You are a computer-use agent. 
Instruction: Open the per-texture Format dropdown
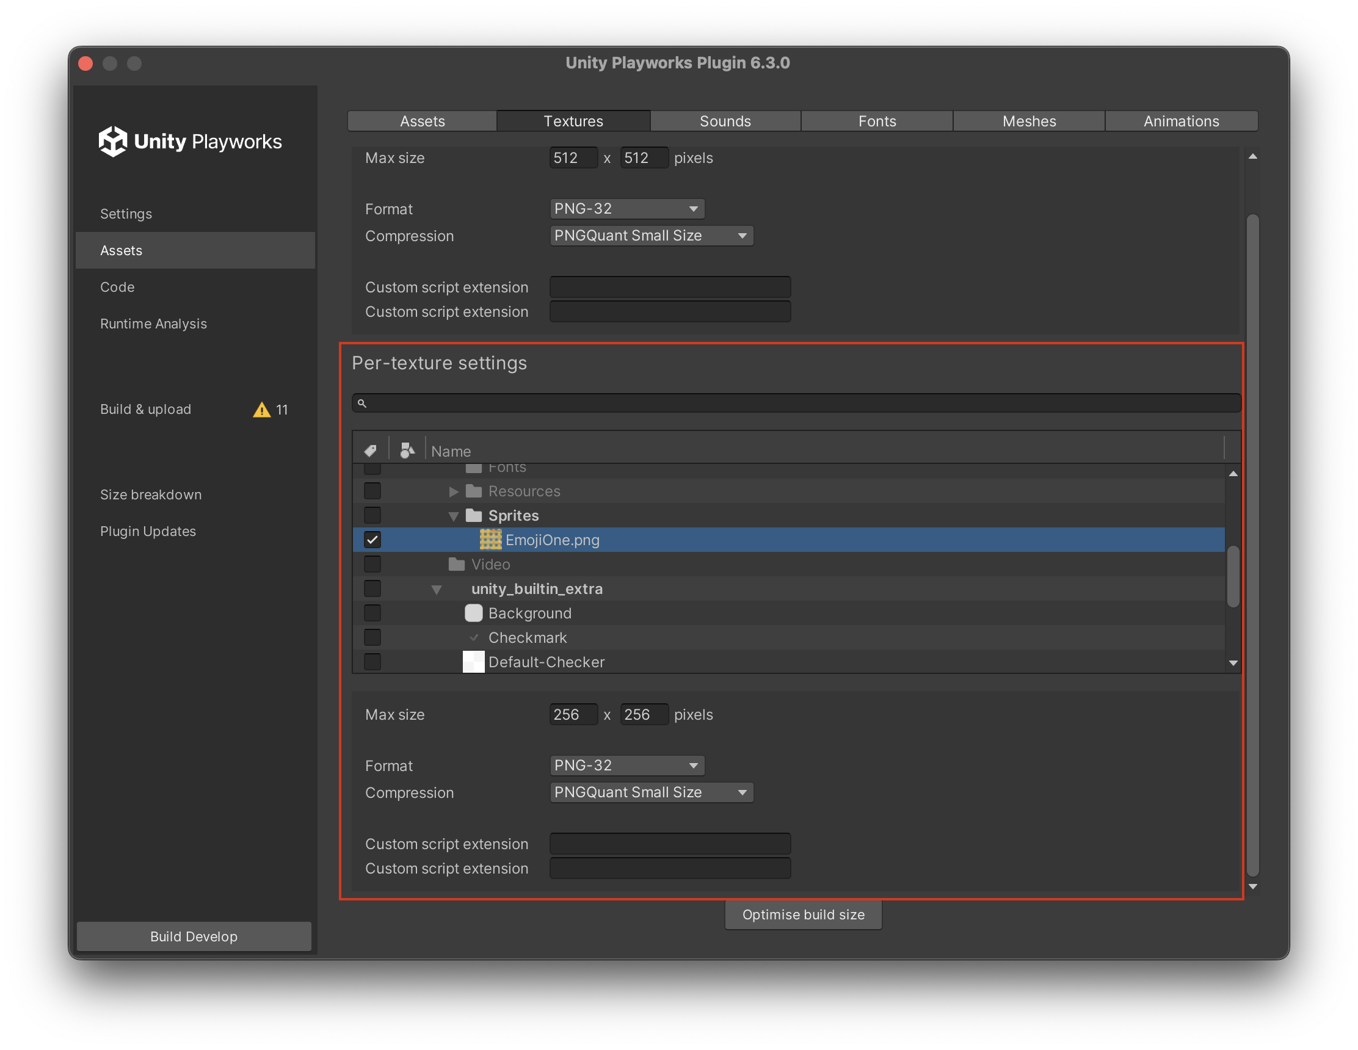(626, 766)
